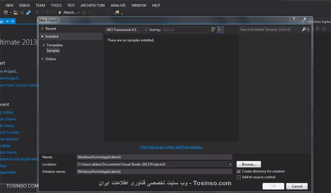Screen dimensions: 331x193
Task: Open IntegerMath recent project on Start Page
Action: pos(8,172)
